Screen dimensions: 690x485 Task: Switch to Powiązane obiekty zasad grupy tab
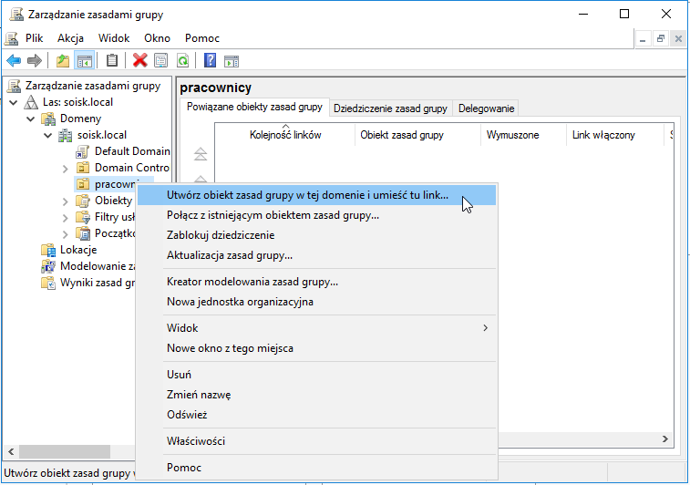coord(254,107)
